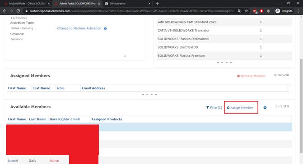Click the red ad blocker extension icon

(255, 11)
